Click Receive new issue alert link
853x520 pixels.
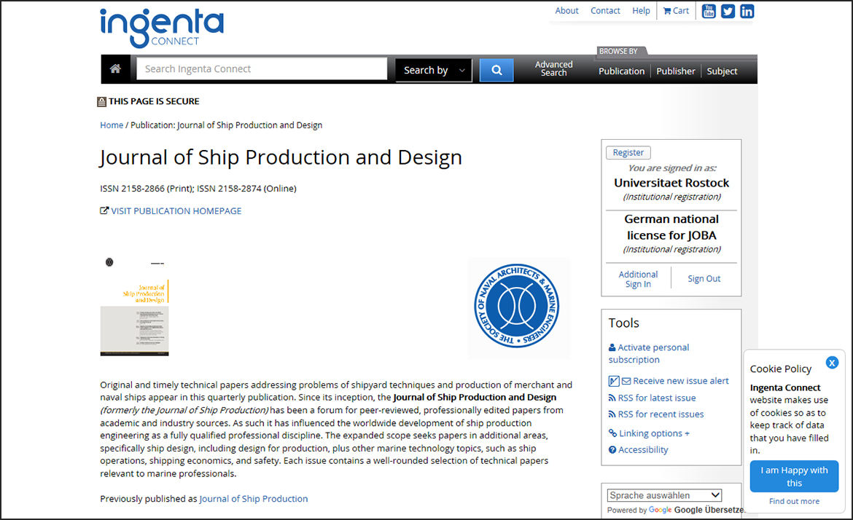(680, 381)
